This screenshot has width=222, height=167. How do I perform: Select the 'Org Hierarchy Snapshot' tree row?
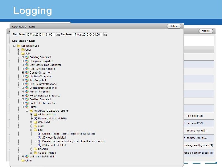pyautogui.click(x=43, y=84)
